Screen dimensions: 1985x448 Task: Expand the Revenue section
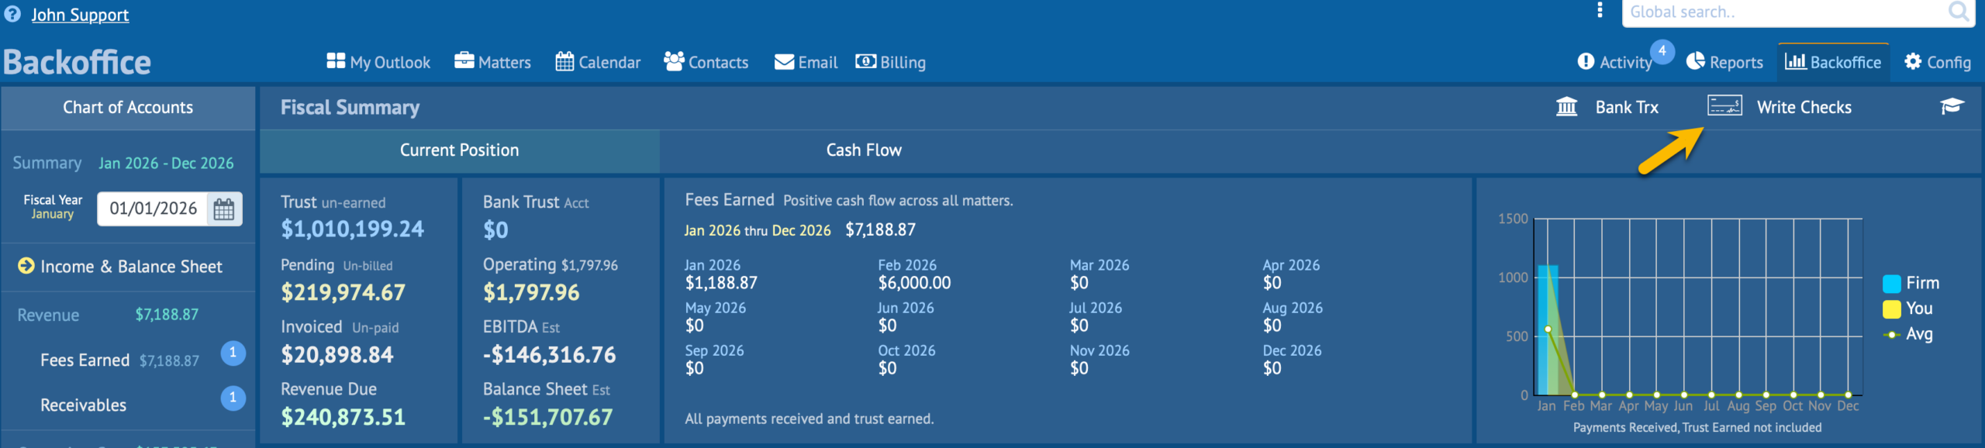48,315
